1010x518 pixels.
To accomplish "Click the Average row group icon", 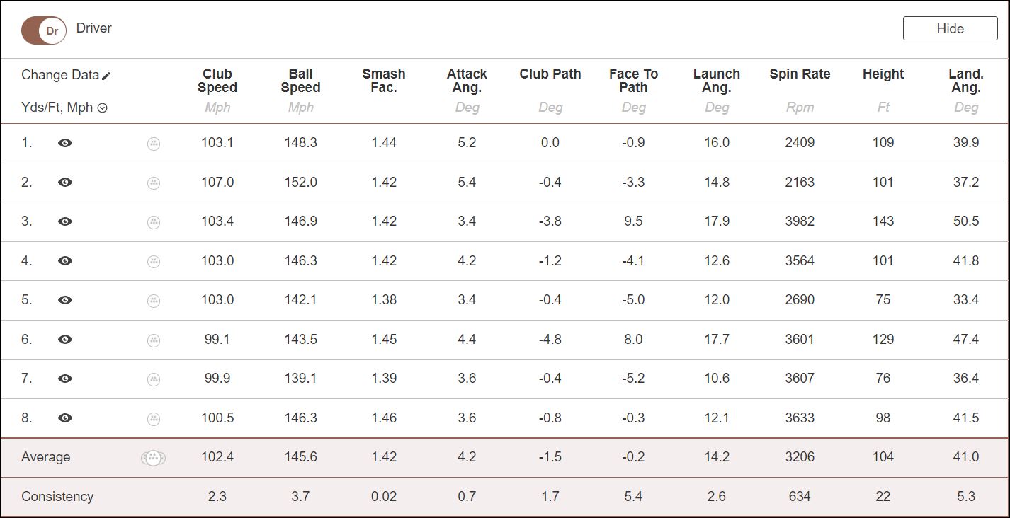I will pyautogui.click(x=153, y=458).
